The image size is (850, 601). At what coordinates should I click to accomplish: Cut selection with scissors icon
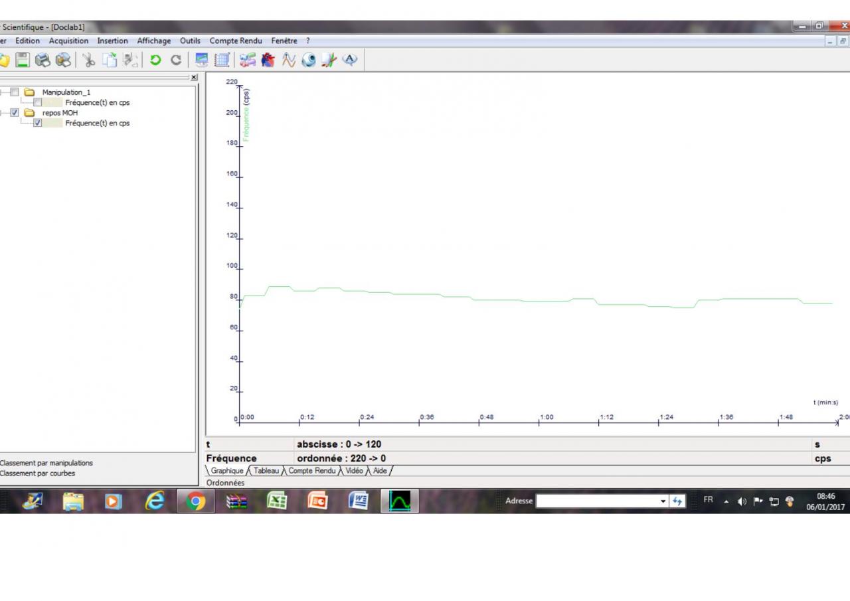click(88, 60)
